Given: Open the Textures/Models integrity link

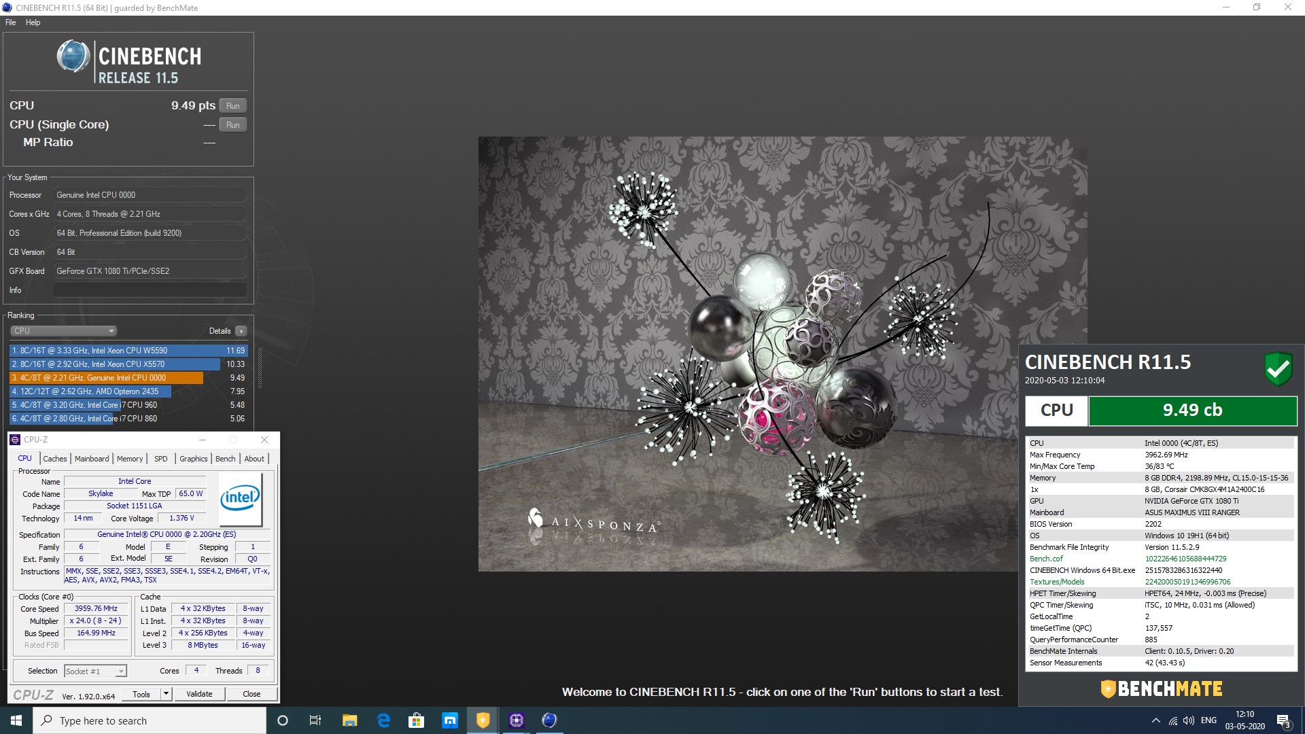Looking at the screenshot, I should coord(1057,582).
